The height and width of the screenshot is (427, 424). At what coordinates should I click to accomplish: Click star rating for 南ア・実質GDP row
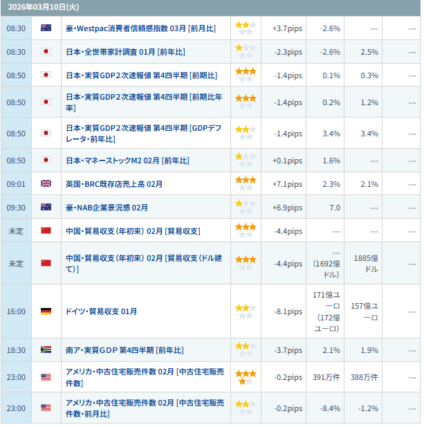(x=246, y=350)
